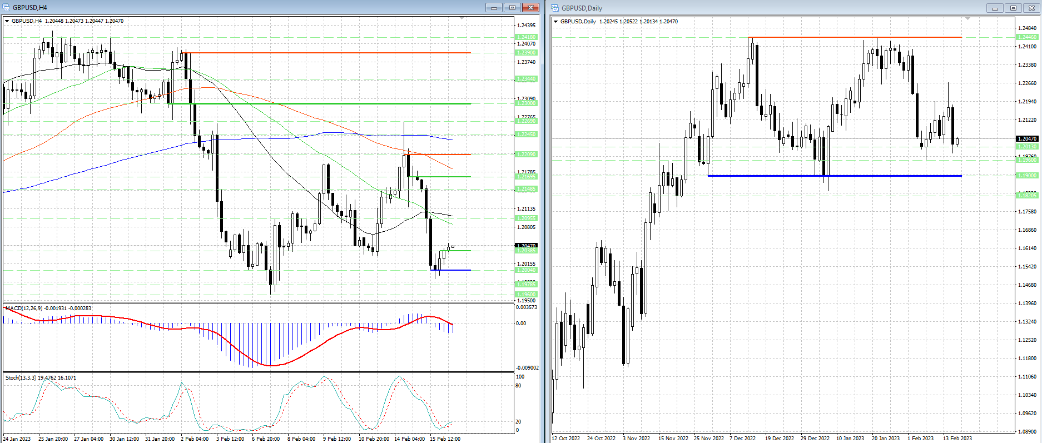Image resolution: width=1042 pixels, height=443 pixels.
Task: Click the 13 Feb 2023 date on Daily axis
Action: [957, 439]
